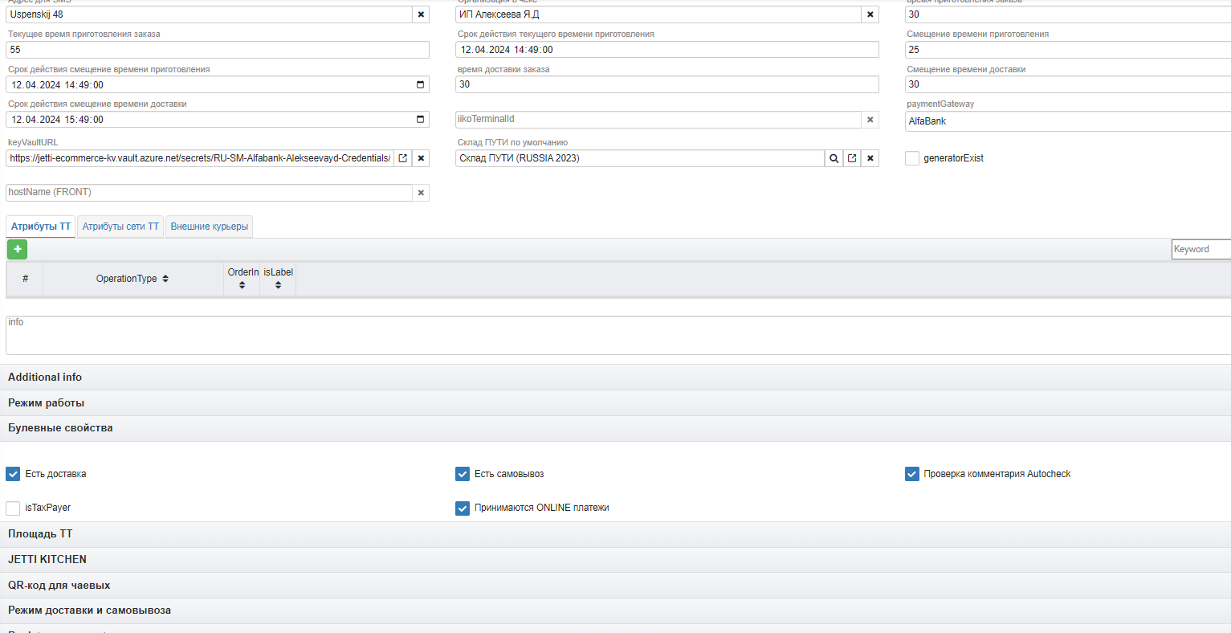
Task: Open Склад ПУТИ (RUSSIA 2023) in new window
Action: (852, 158)
